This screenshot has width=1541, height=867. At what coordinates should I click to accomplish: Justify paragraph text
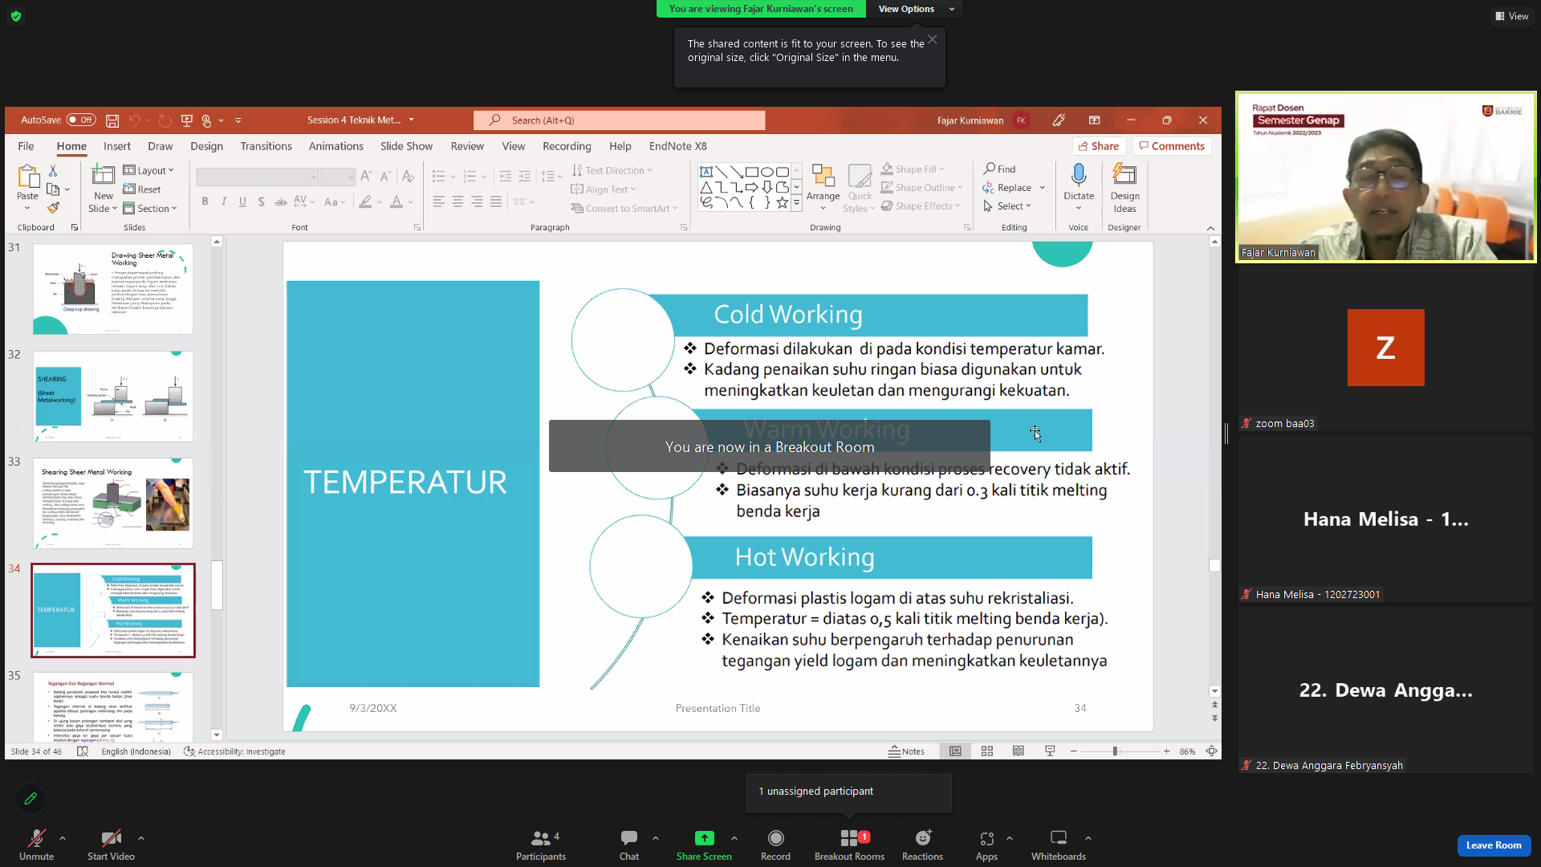496,201
